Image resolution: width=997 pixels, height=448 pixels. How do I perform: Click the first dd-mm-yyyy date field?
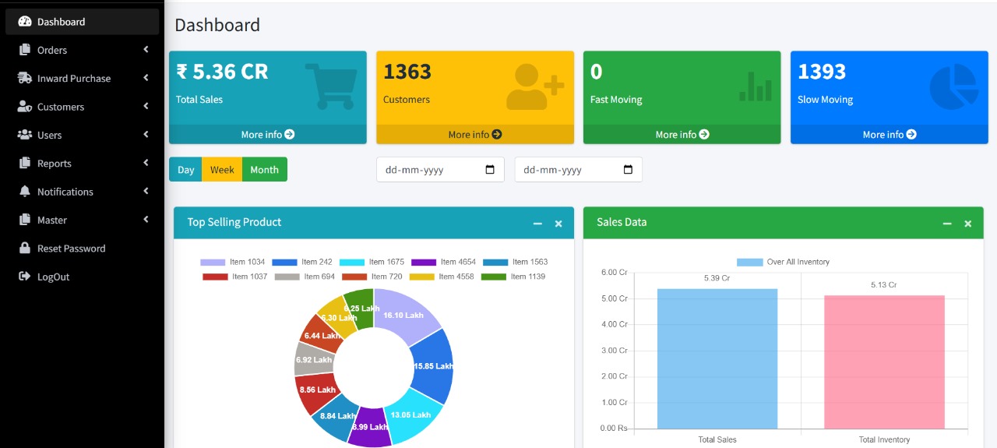(440, 170)
